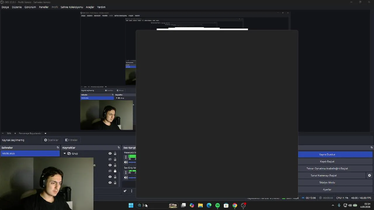Open the Yardım menu
This screenshot has width=374, height=210.
point(101,7)
